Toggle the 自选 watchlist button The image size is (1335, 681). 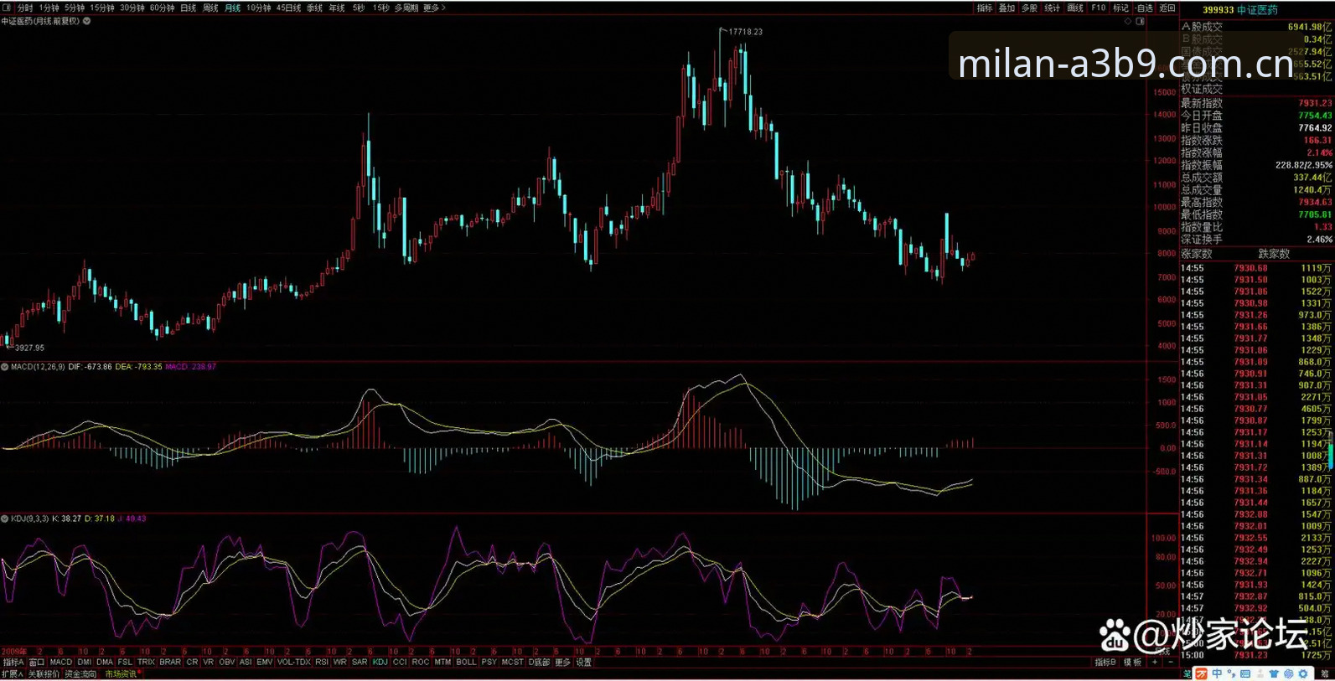tap(1145, 8)
